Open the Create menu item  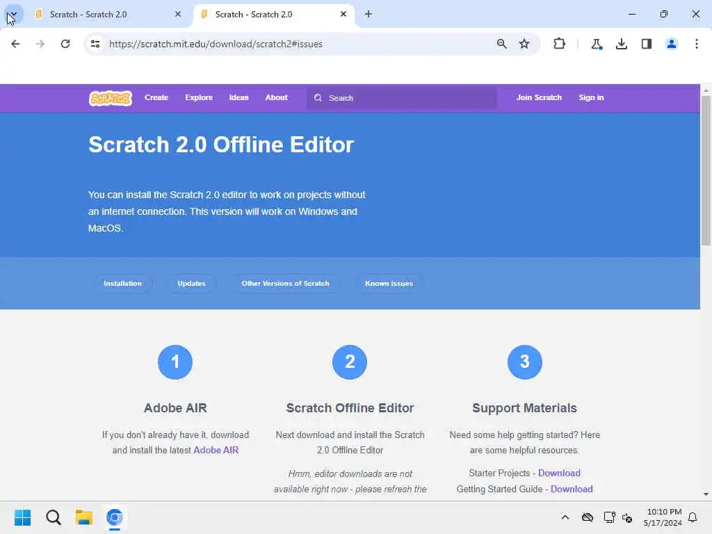156,97
